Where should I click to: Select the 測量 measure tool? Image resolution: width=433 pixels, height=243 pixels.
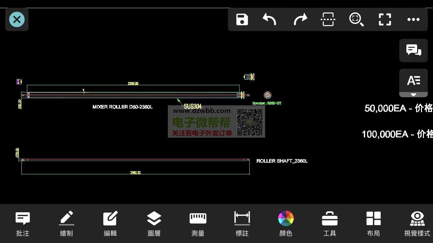198,224
